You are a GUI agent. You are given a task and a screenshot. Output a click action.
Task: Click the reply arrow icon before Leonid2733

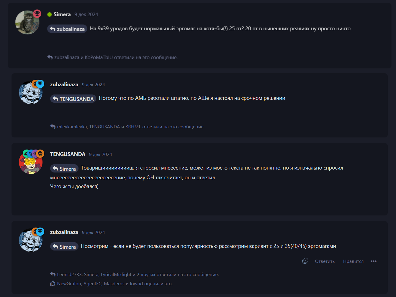(53, 274)
